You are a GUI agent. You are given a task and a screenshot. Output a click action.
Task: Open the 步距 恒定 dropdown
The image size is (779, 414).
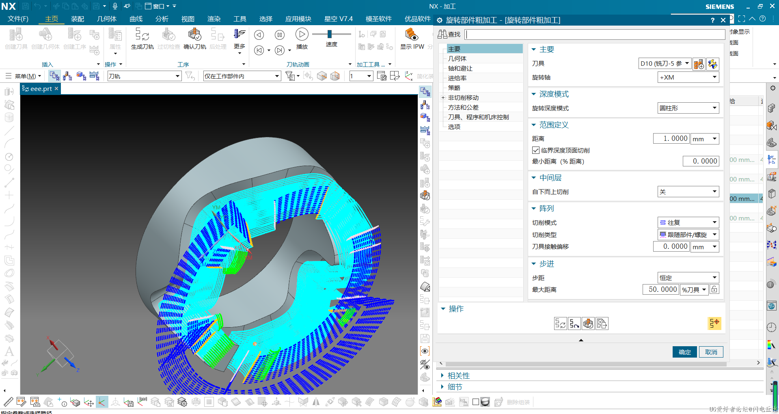coord(688,278)
